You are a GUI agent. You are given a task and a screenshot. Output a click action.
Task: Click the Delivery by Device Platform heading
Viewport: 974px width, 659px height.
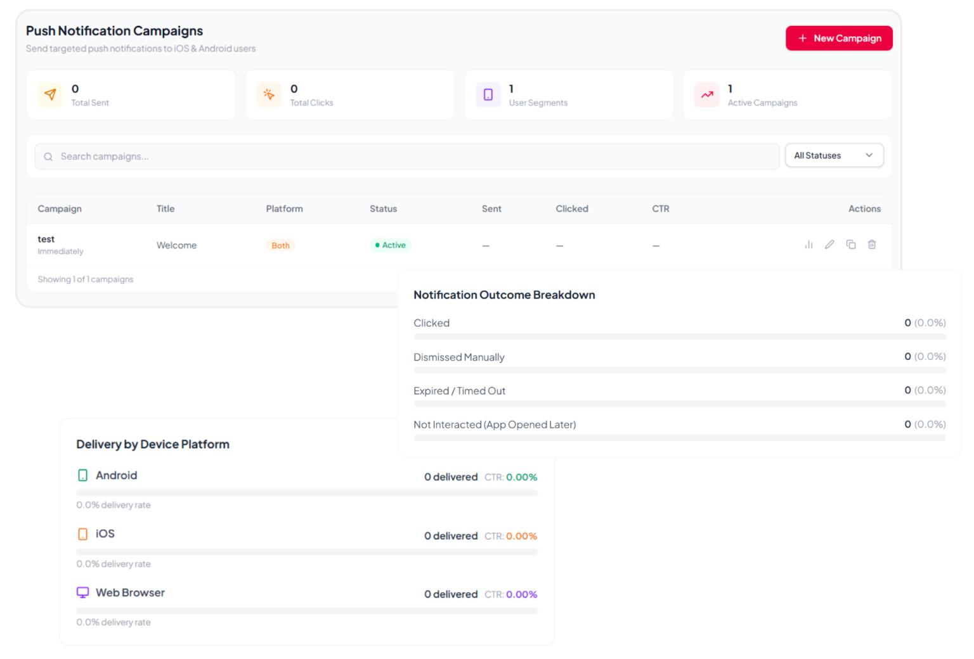tap(153, 444)
